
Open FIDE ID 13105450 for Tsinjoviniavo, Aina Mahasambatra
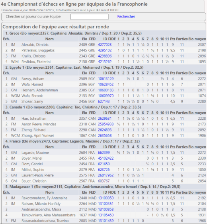[x=106, y=215]
